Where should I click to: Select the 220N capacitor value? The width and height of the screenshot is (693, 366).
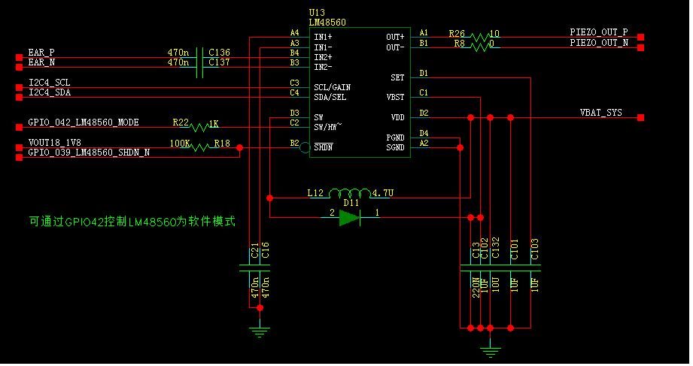point(476,288)
